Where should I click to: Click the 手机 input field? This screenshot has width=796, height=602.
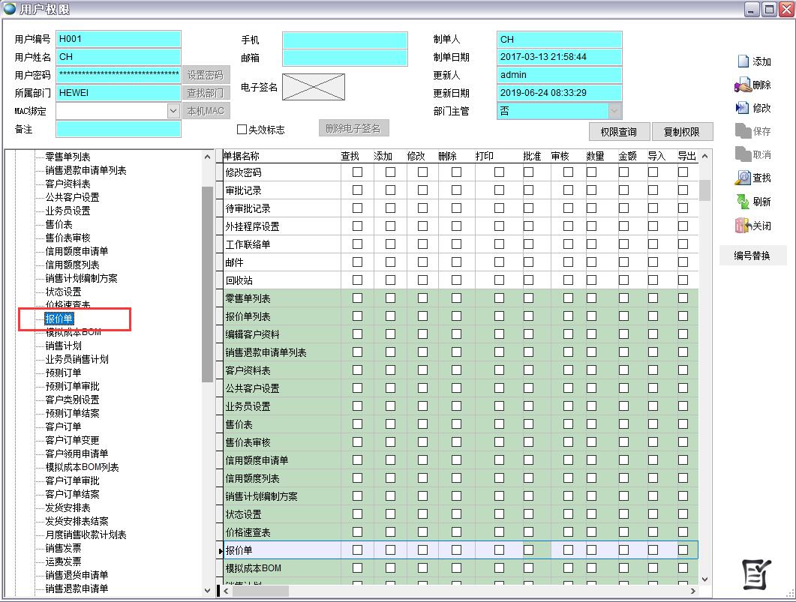345,40
